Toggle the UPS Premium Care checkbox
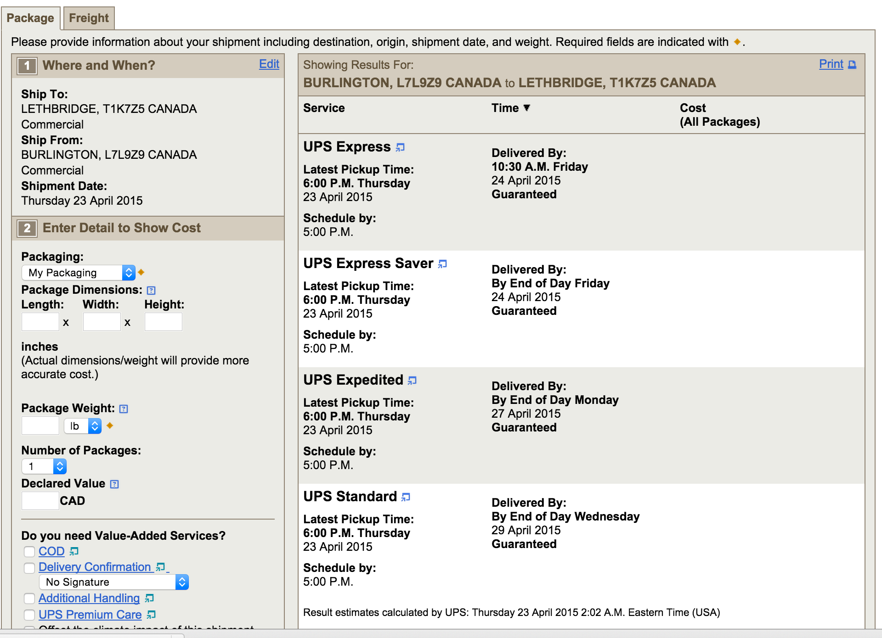 [x=29, y=615]
